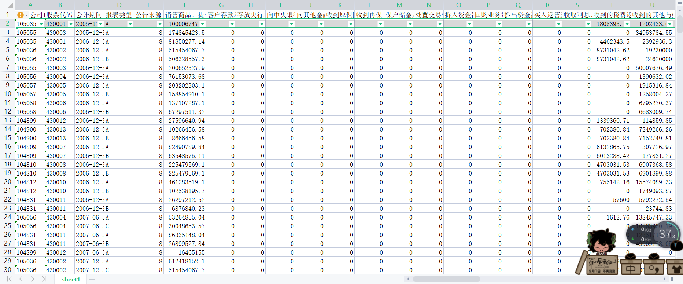The height and width of the screenshot is (284, 683).
Task: Go to the previous sheet with the navigation arrow
Action: pos(21,279)
